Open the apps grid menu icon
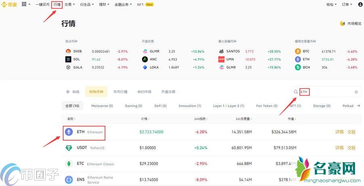Image resolution: width=364 pixels, height=186 pixels. [24, 4]
